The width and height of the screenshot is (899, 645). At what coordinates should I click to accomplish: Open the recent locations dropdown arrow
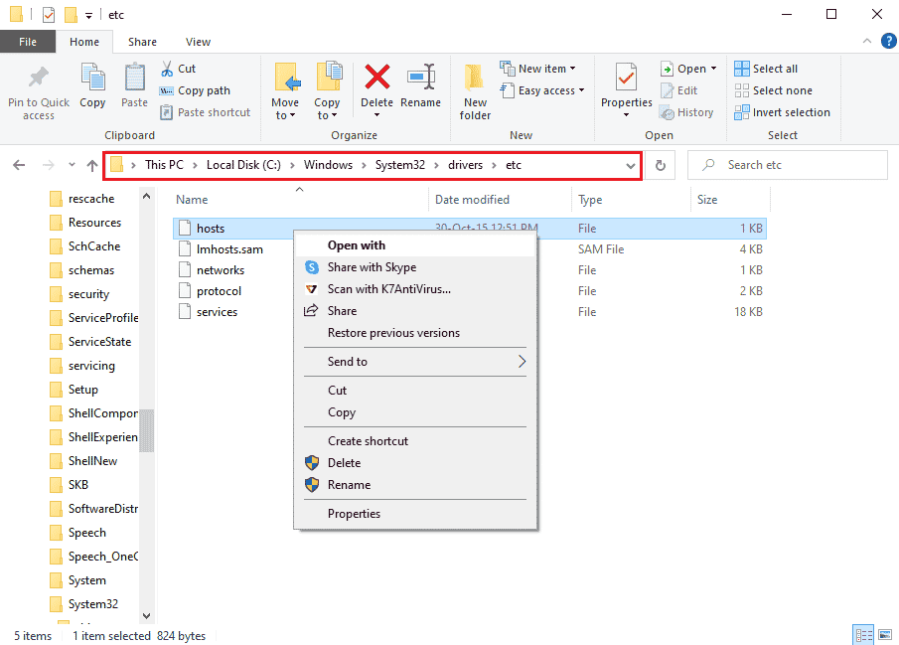click(72, 165)
